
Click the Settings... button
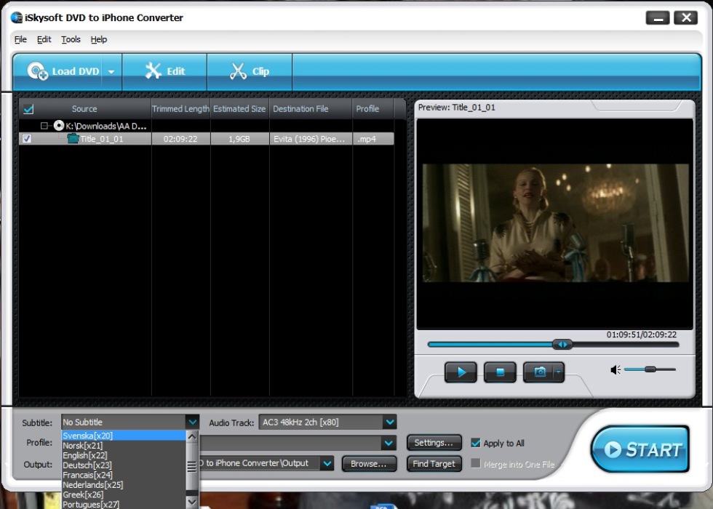coord(434,443)
